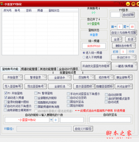The width and height of the screenshot is (139, 142).
Task: Select the 进入统一频道 radio button
Action: [84, 53]
